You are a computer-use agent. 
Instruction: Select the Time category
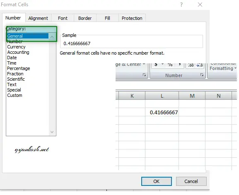click(x=12, y=63)
